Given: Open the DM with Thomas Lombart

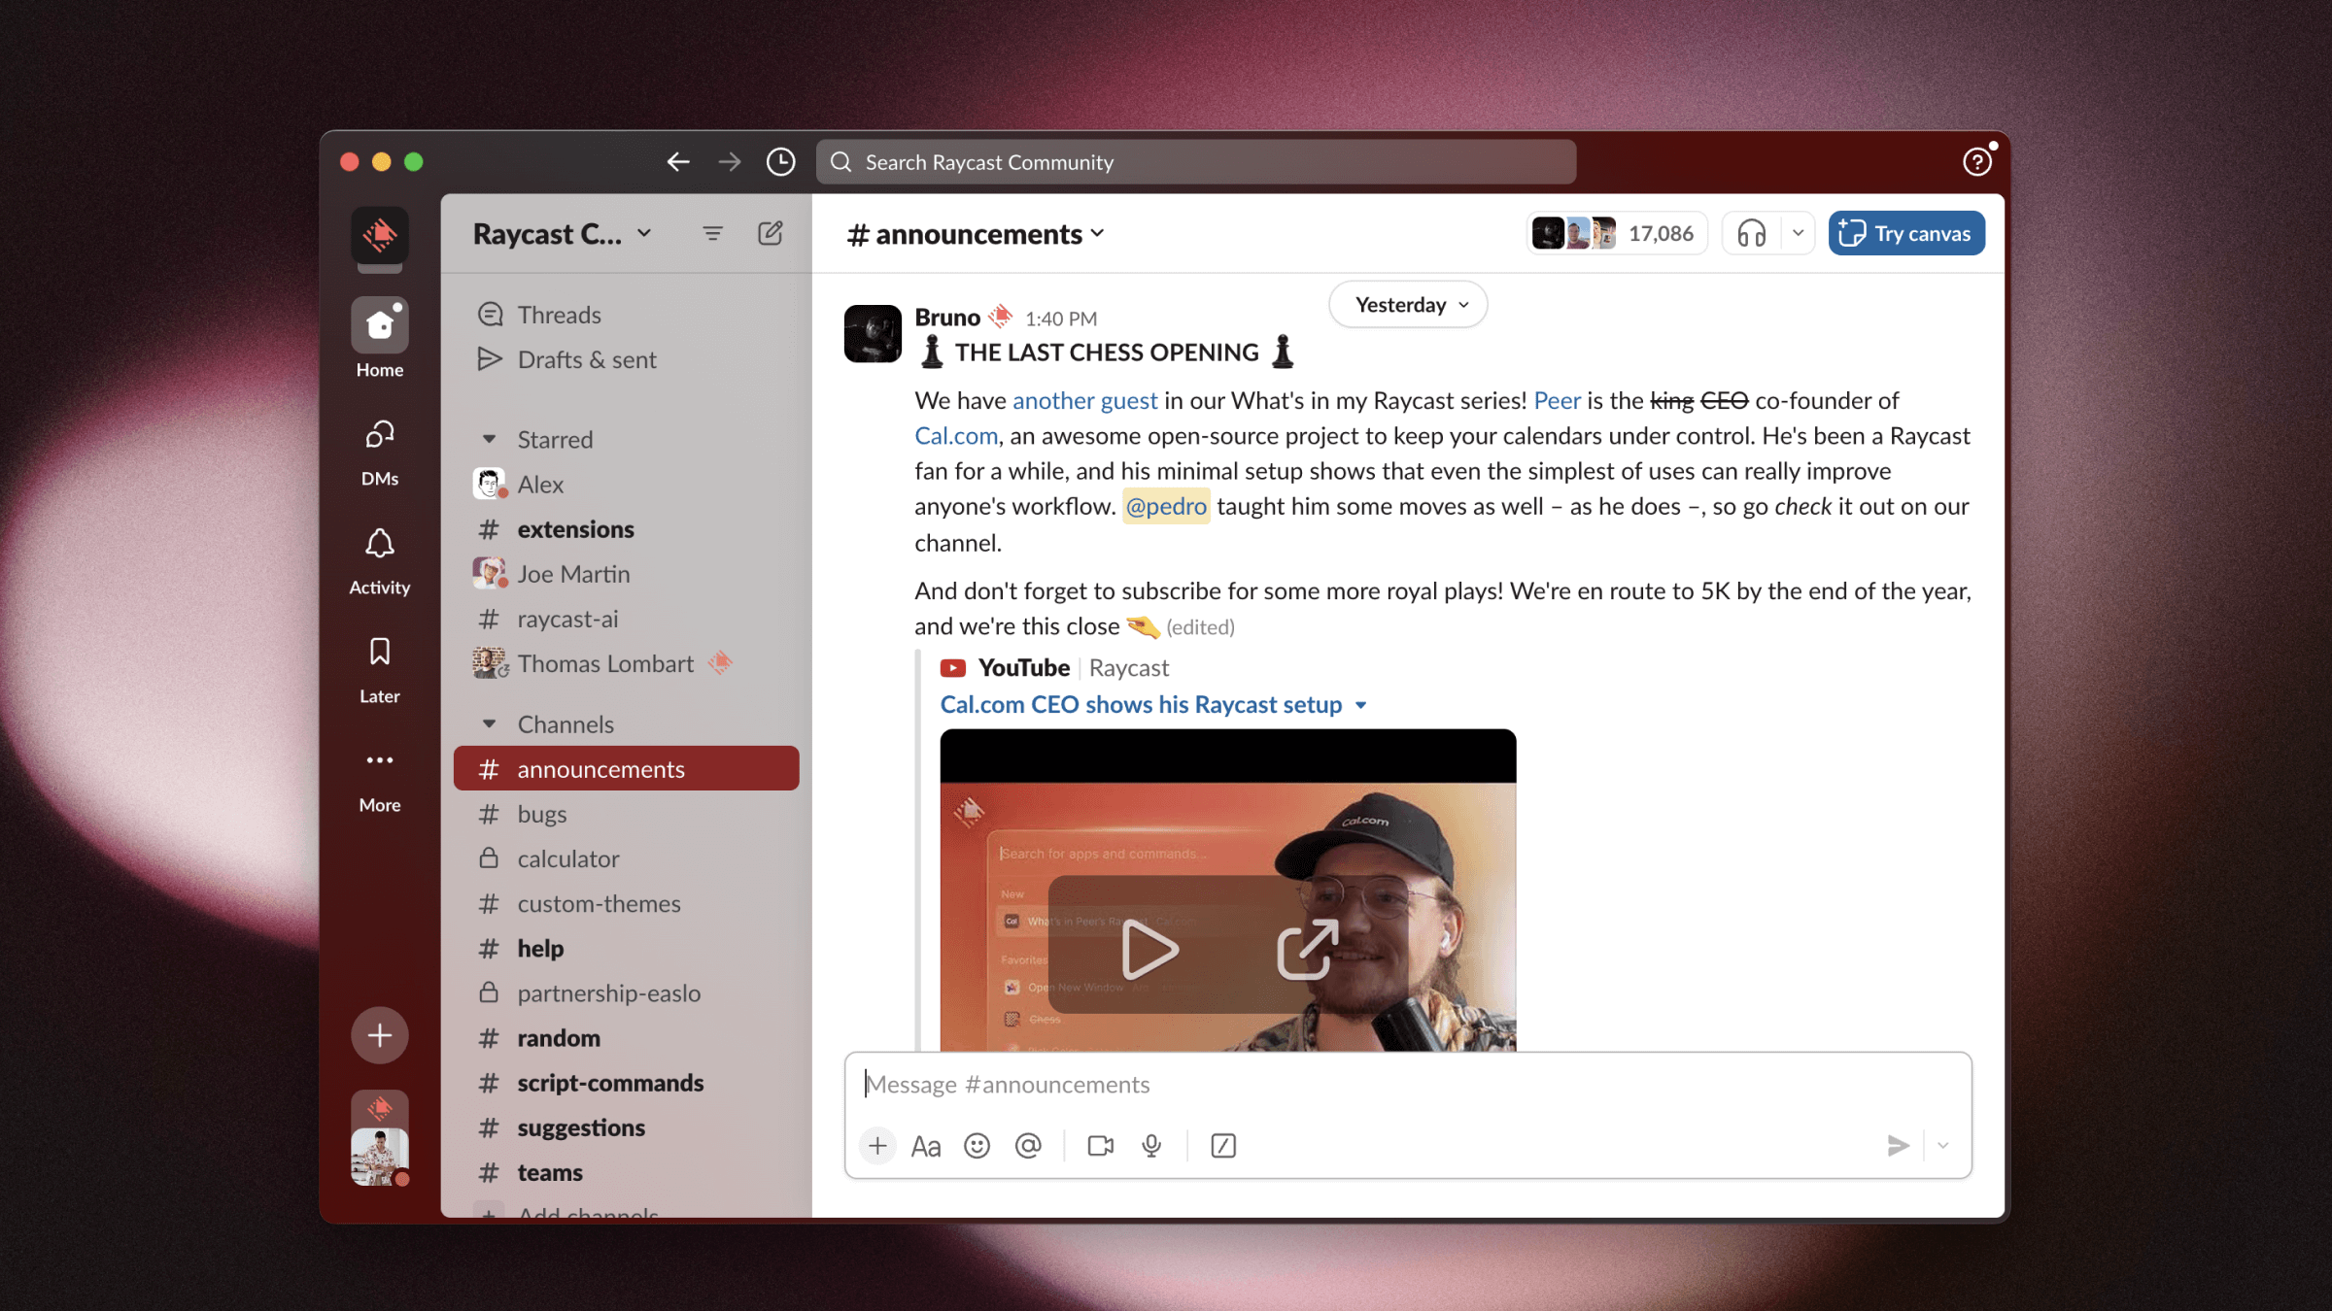Looking at the screenshot, I should tap(626, 663).
